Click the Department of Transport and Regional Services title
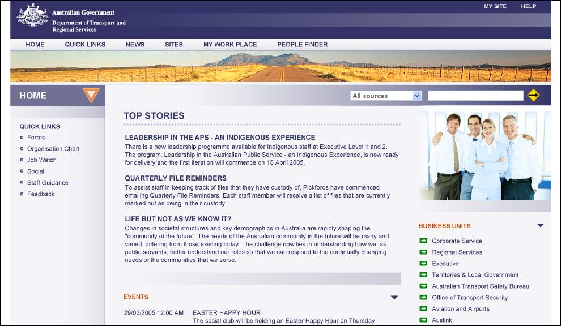The image size is (561, 326). pyautogui.click(x=89, y=26)
